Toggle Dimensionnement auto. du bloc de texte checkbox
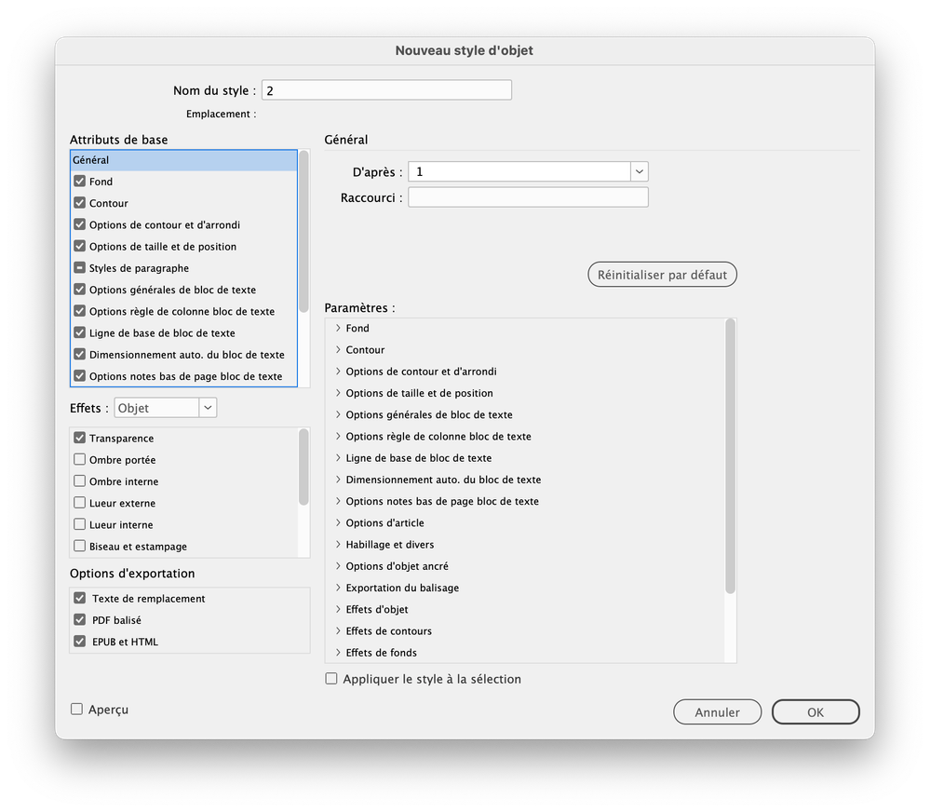Image resolution: width=930 pixels, height=812 pixels. pos(79,354)
